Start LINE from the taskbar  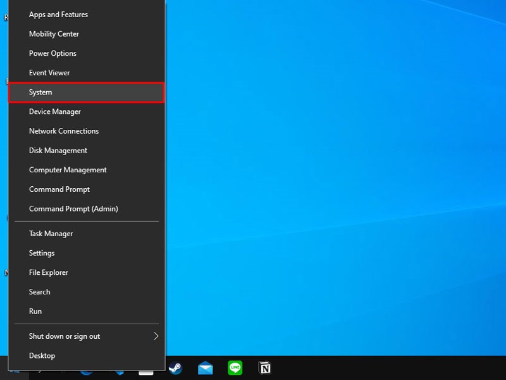pos(235,368)
